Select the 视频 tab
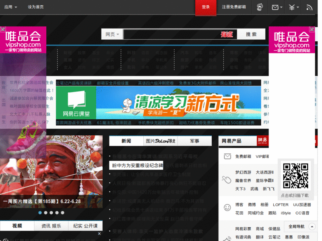This screenshot has width=322, height=241. click(17, 226)
